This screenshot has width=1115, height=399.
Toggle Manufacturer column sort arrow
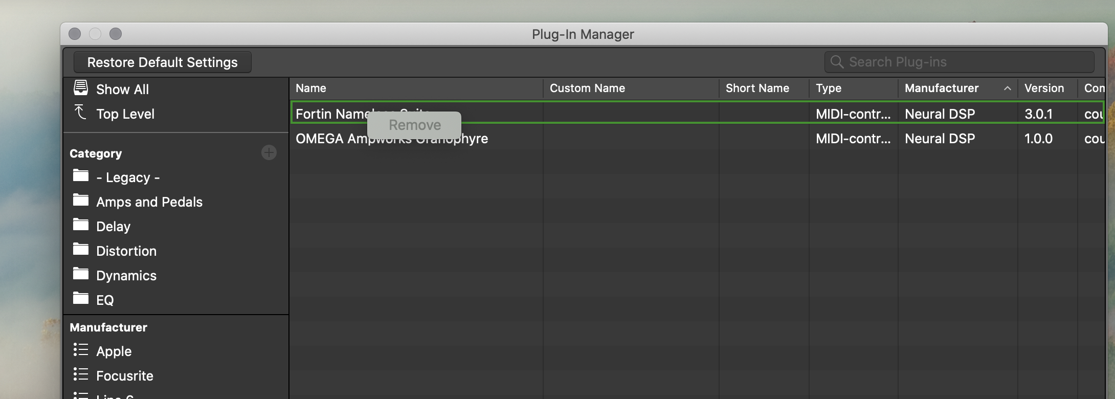(x=1007, y=88)
